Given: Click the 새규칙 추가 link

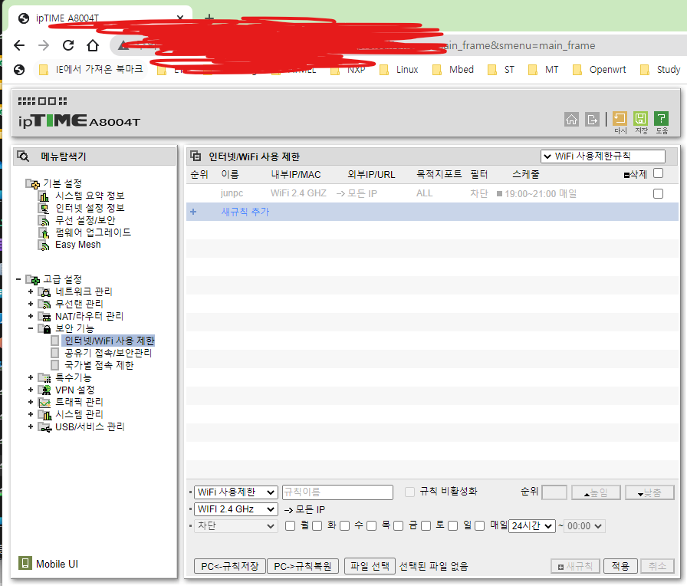Looking at the screenshot, I should tap(245, 212).
